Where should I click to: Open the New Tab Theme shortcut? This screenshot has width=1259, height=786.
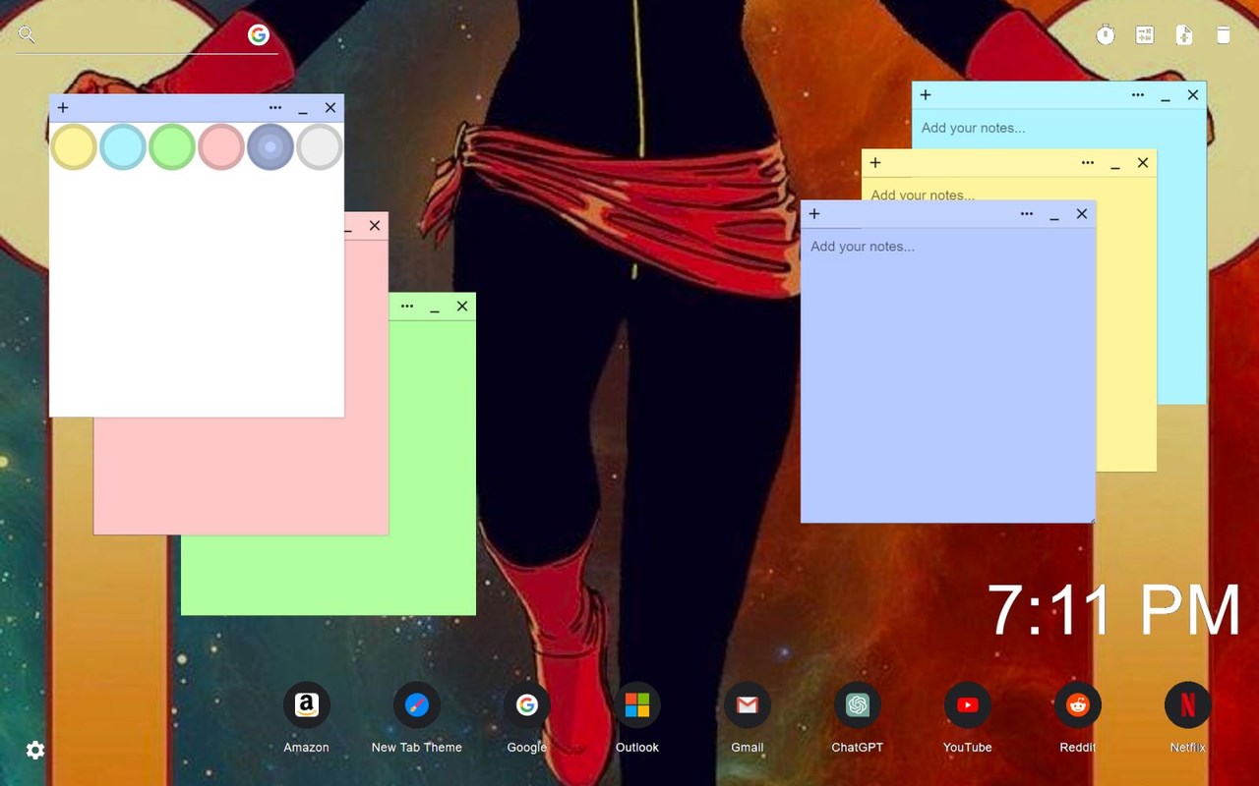tap(417, 704)
